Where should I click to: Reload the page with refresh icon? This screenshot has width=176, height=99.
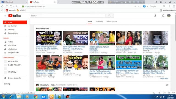pyautogui.click(x=7, y=6)
